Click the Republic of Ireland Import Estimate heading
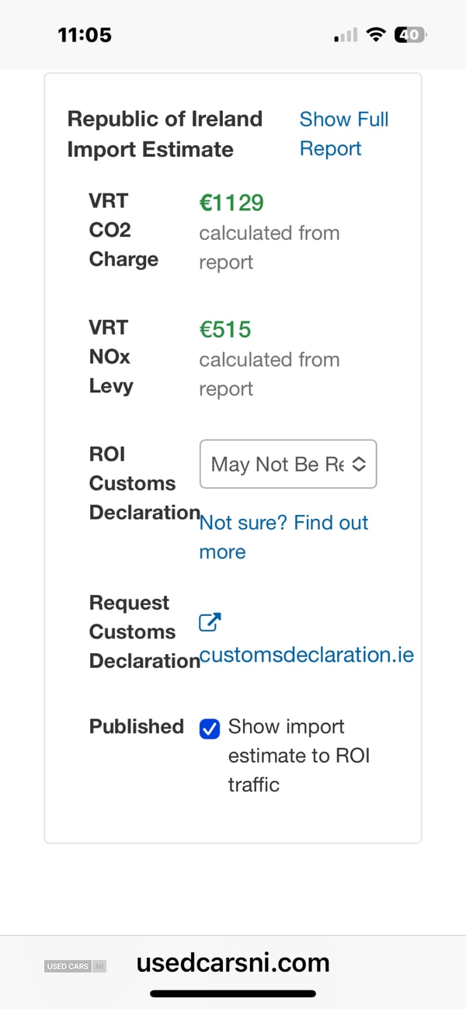Image resolution: width=466 pixels, height=1009 pixels. [x=165, y=134]
